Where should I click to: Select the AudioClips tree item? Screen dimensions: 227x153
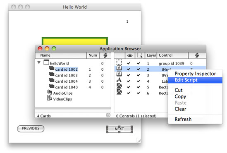coord(63,93)
